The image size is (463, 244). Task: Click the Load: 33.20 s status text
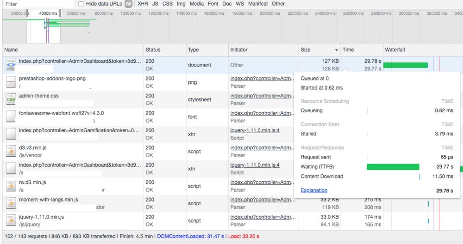click(244, 236)
